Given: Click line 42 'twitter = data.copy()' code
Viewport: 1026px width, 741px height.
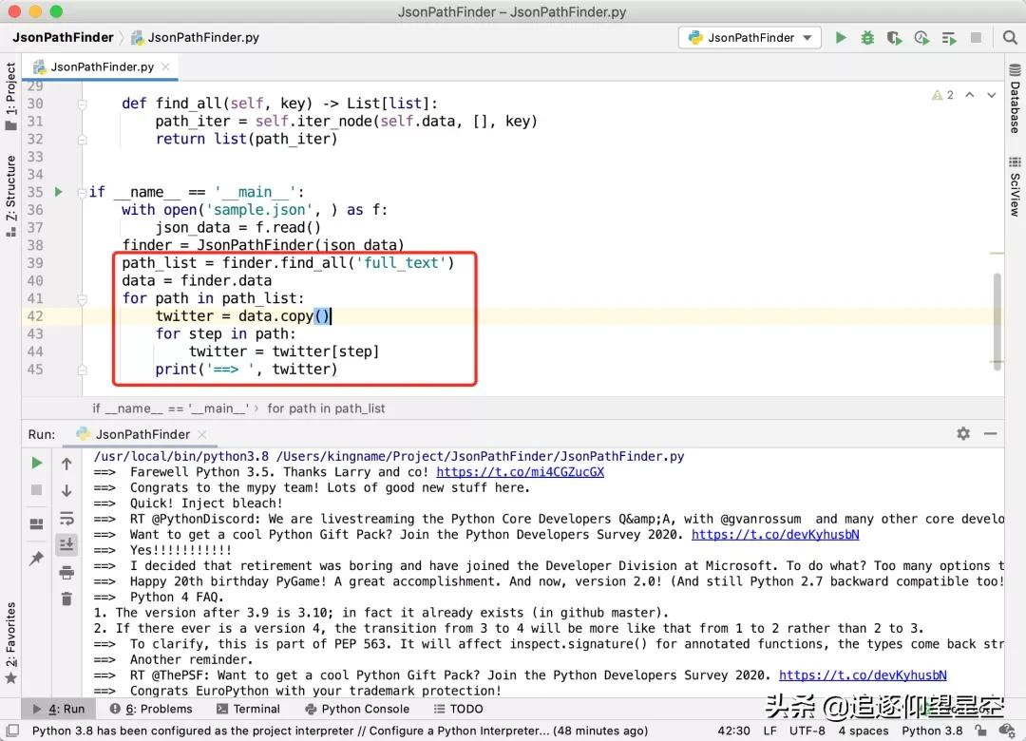Looking at the screenshot, I should (243, 316).
